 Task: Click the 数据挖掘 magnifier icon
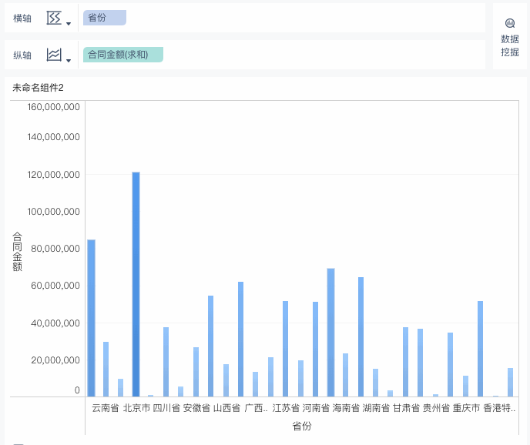tap(510, 23)
